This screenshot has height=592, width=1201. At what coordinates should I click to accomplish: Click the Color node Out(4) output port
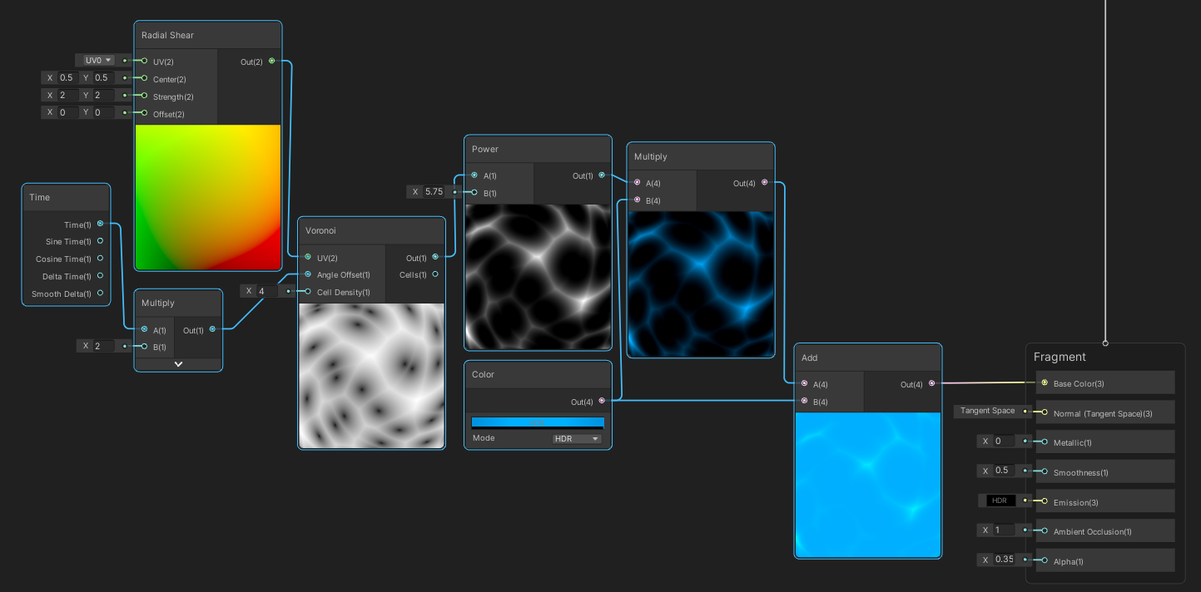602,401
